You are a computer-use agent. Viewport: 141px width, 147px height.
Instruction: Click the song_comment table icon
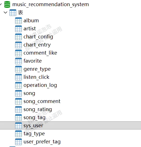tap(18, 101)
